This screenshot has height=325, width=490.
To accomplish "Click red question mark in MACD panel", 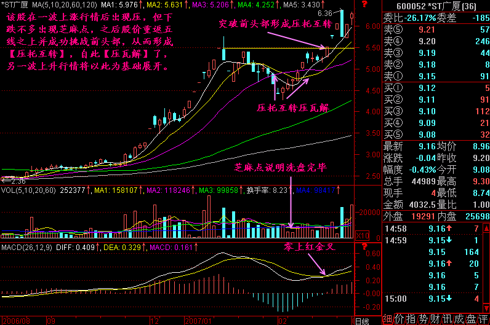I will coord(364,247).
